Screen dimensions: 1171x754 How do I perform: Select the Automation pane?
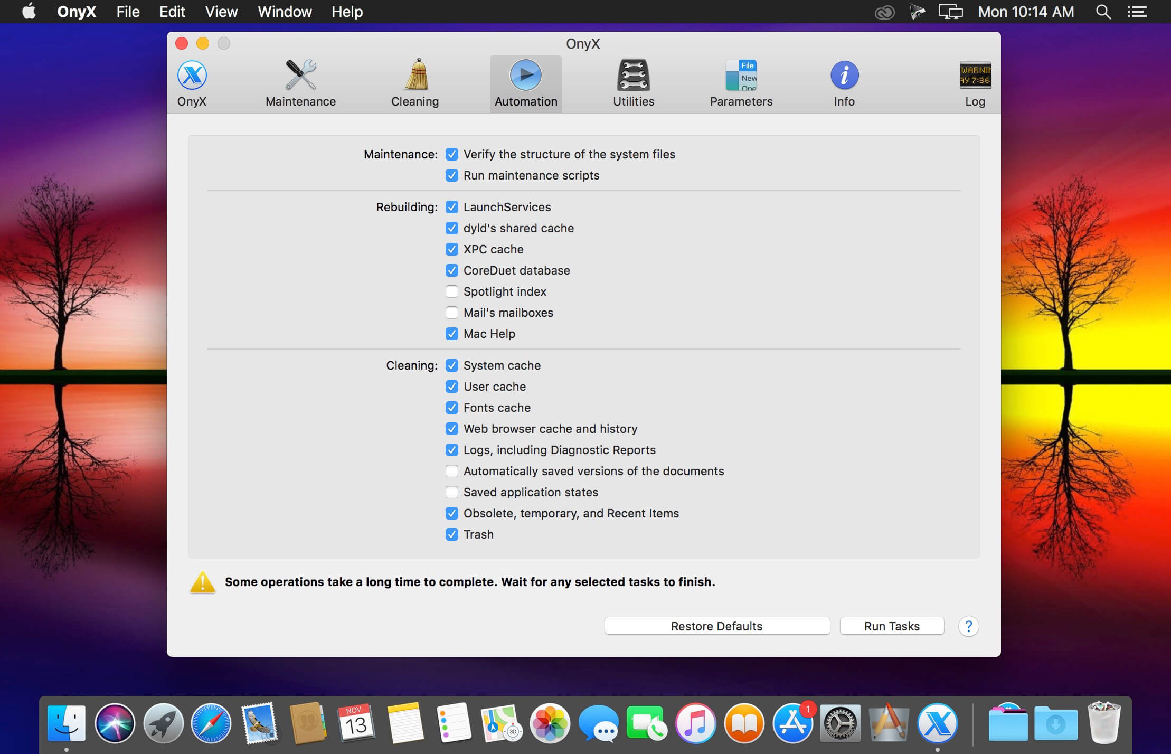[x=526, y=83]
